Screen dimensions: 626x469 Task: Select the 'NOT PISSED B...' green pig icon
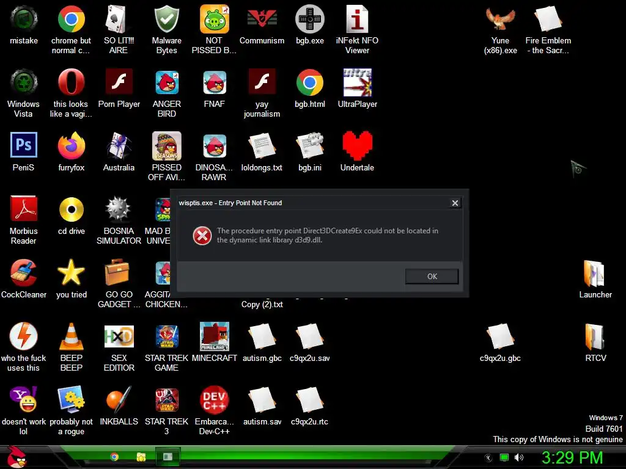214,19
